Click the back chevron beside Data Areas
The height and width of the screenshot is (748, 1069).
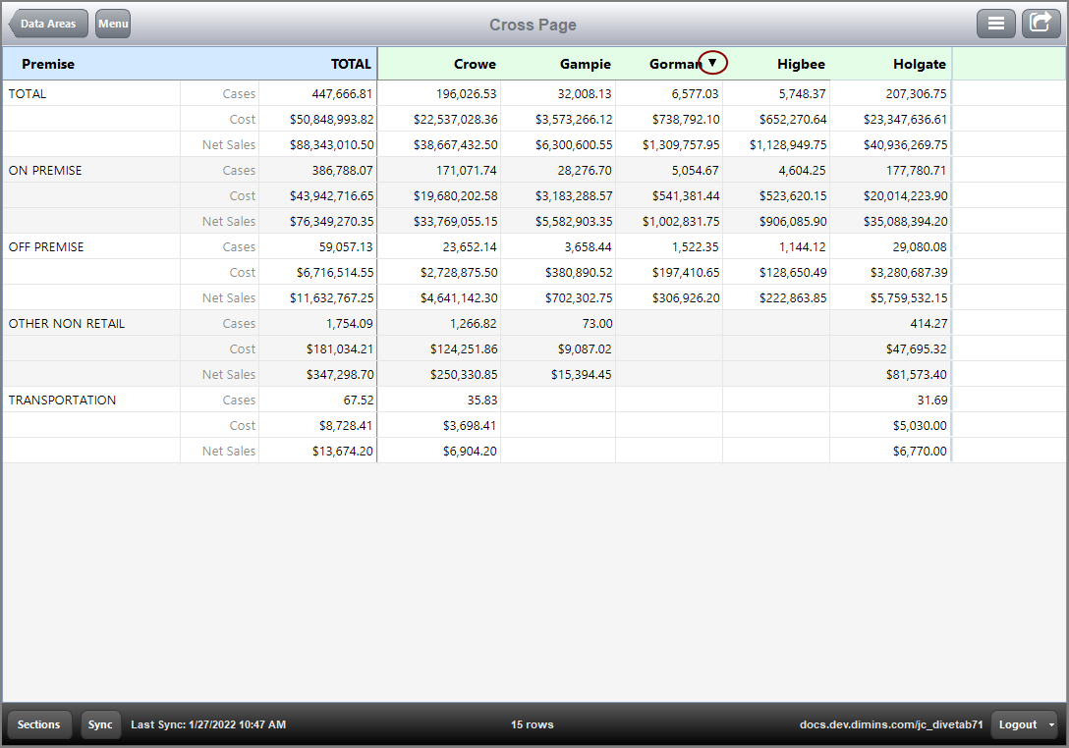coord(12,24)
